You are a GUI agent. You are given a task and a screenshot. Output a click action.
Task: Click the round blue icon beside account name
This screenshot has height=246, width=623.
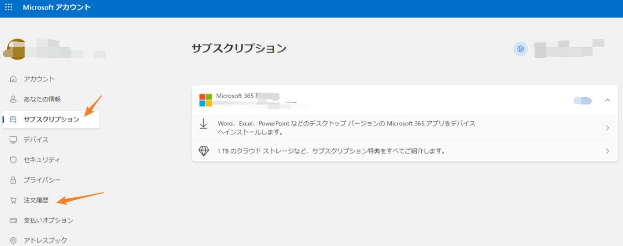(520, 49)
